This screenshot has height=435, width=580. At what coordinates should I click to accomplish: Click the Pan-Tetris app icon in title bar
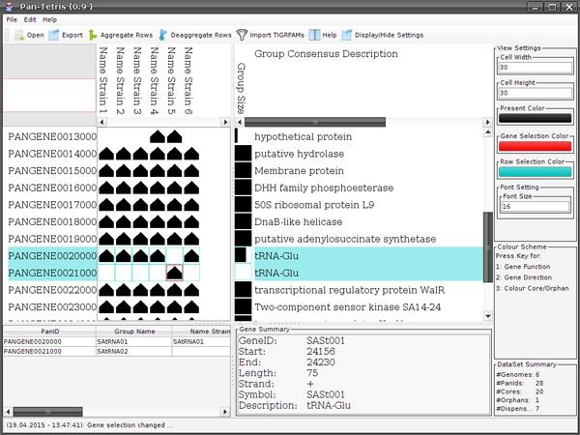coord(9,7)
